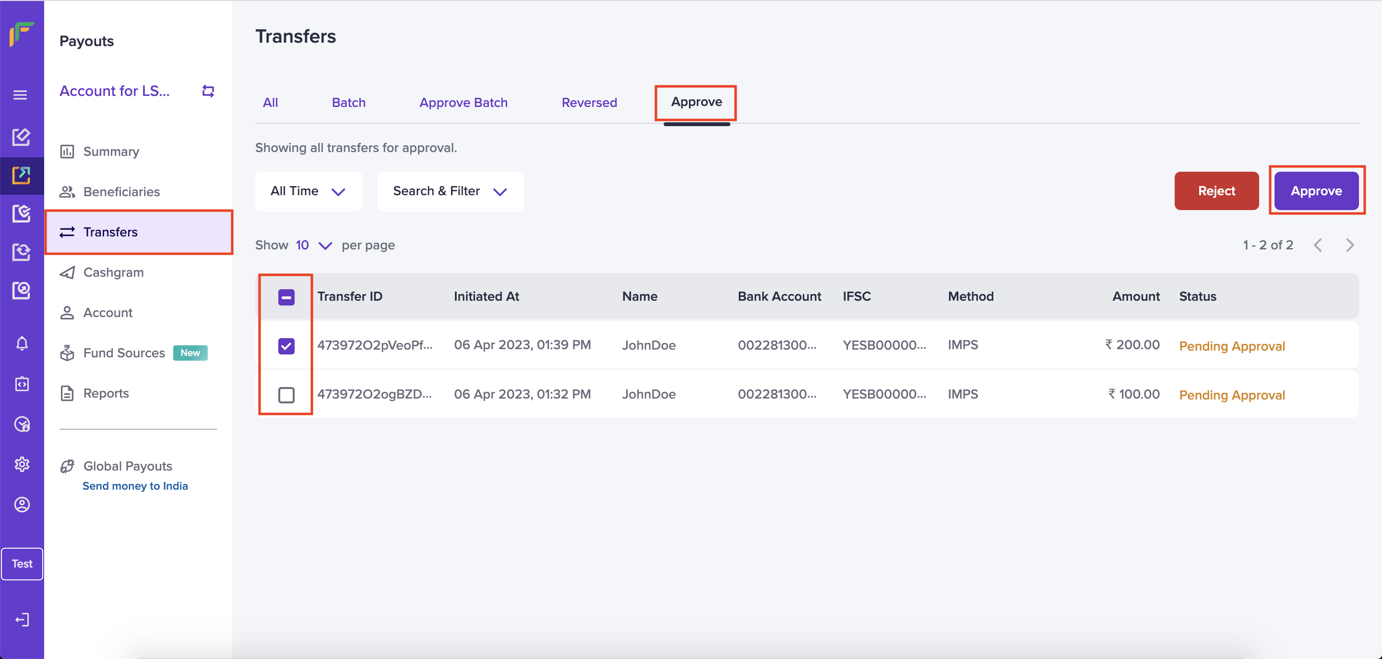Switch to the Approve Batch tab
Viewport: 1382px width, 659px height.
[x=463, y=103]
